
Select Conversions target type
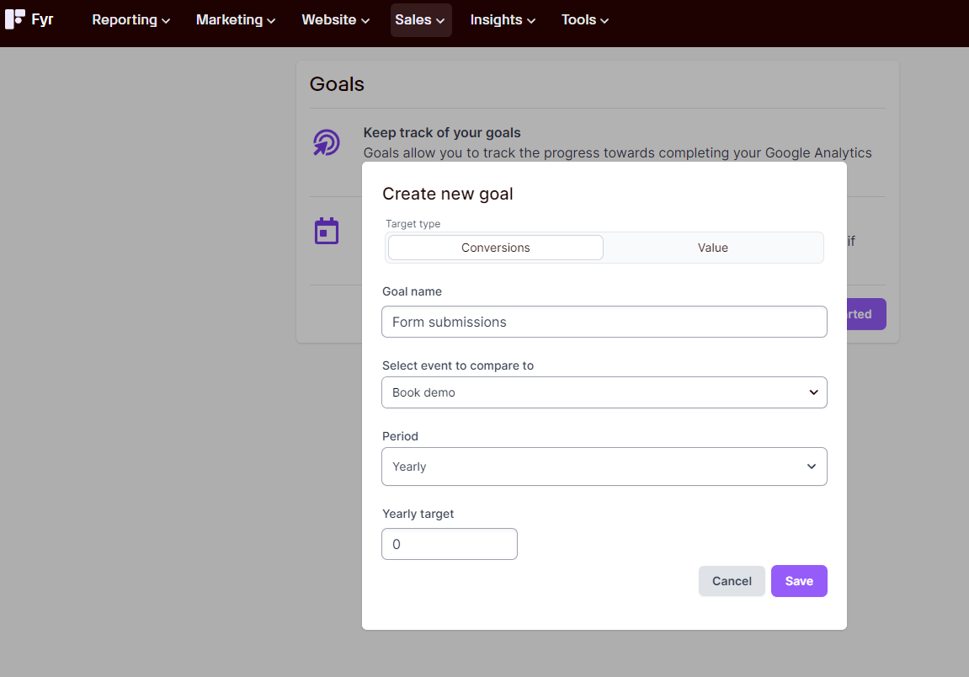click(495, 248)
